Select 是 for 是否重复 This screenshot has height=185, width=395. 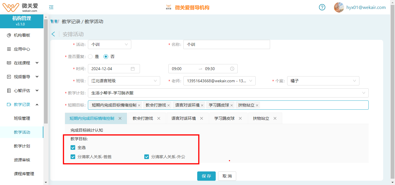coord(91,57)
